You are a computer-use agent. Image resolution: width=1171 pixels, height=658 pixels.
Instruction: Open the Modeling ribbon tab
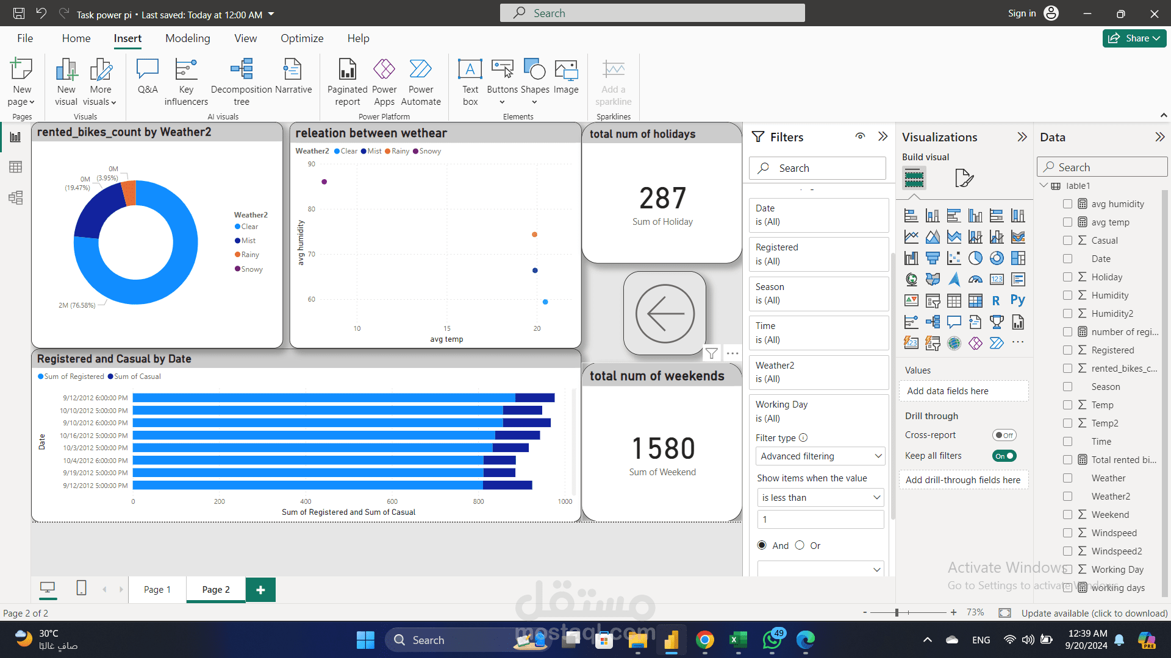point(187,38)
